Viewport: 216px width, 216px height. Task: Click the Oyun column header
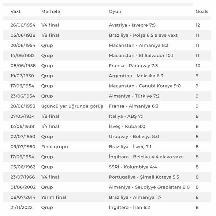click(x=115, y=12)
